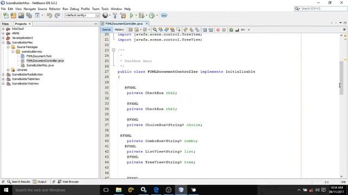Click the editor vertical scrollbar thumb
Viewport: 348px width, 195px height.
pyautogui.click(x=341, y=77)
